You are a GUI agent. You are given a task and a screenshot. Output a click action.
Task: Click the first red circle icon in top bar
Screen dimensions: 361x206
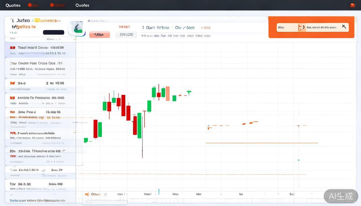click(x=30, y=5)
